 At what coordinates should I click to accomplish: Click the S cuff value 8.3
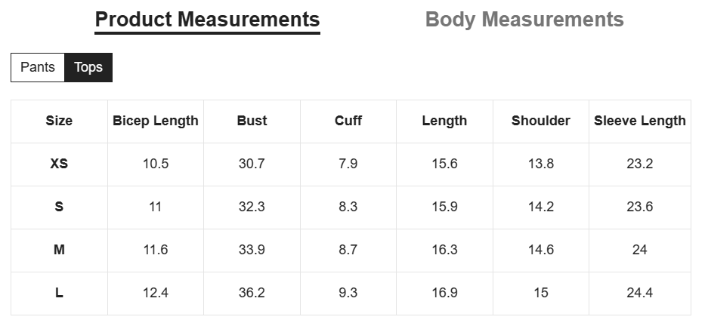pos(348,207)
